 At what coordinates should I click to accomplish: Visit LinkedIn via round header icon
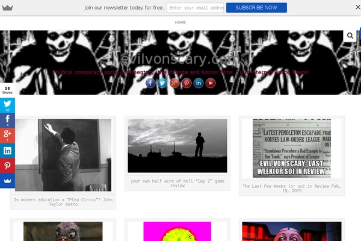coord(199,83)
